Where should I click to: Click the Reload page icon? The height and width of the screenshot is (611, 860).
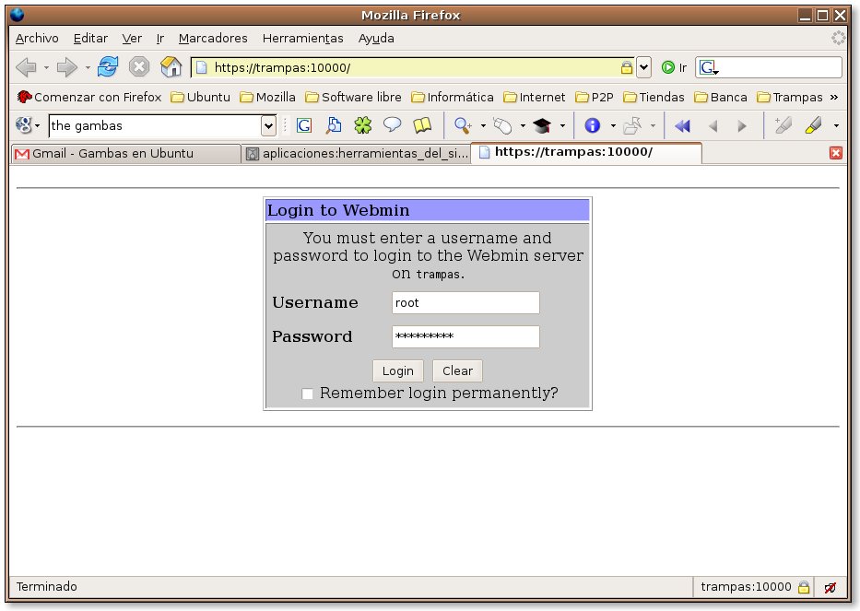[108, 67]
